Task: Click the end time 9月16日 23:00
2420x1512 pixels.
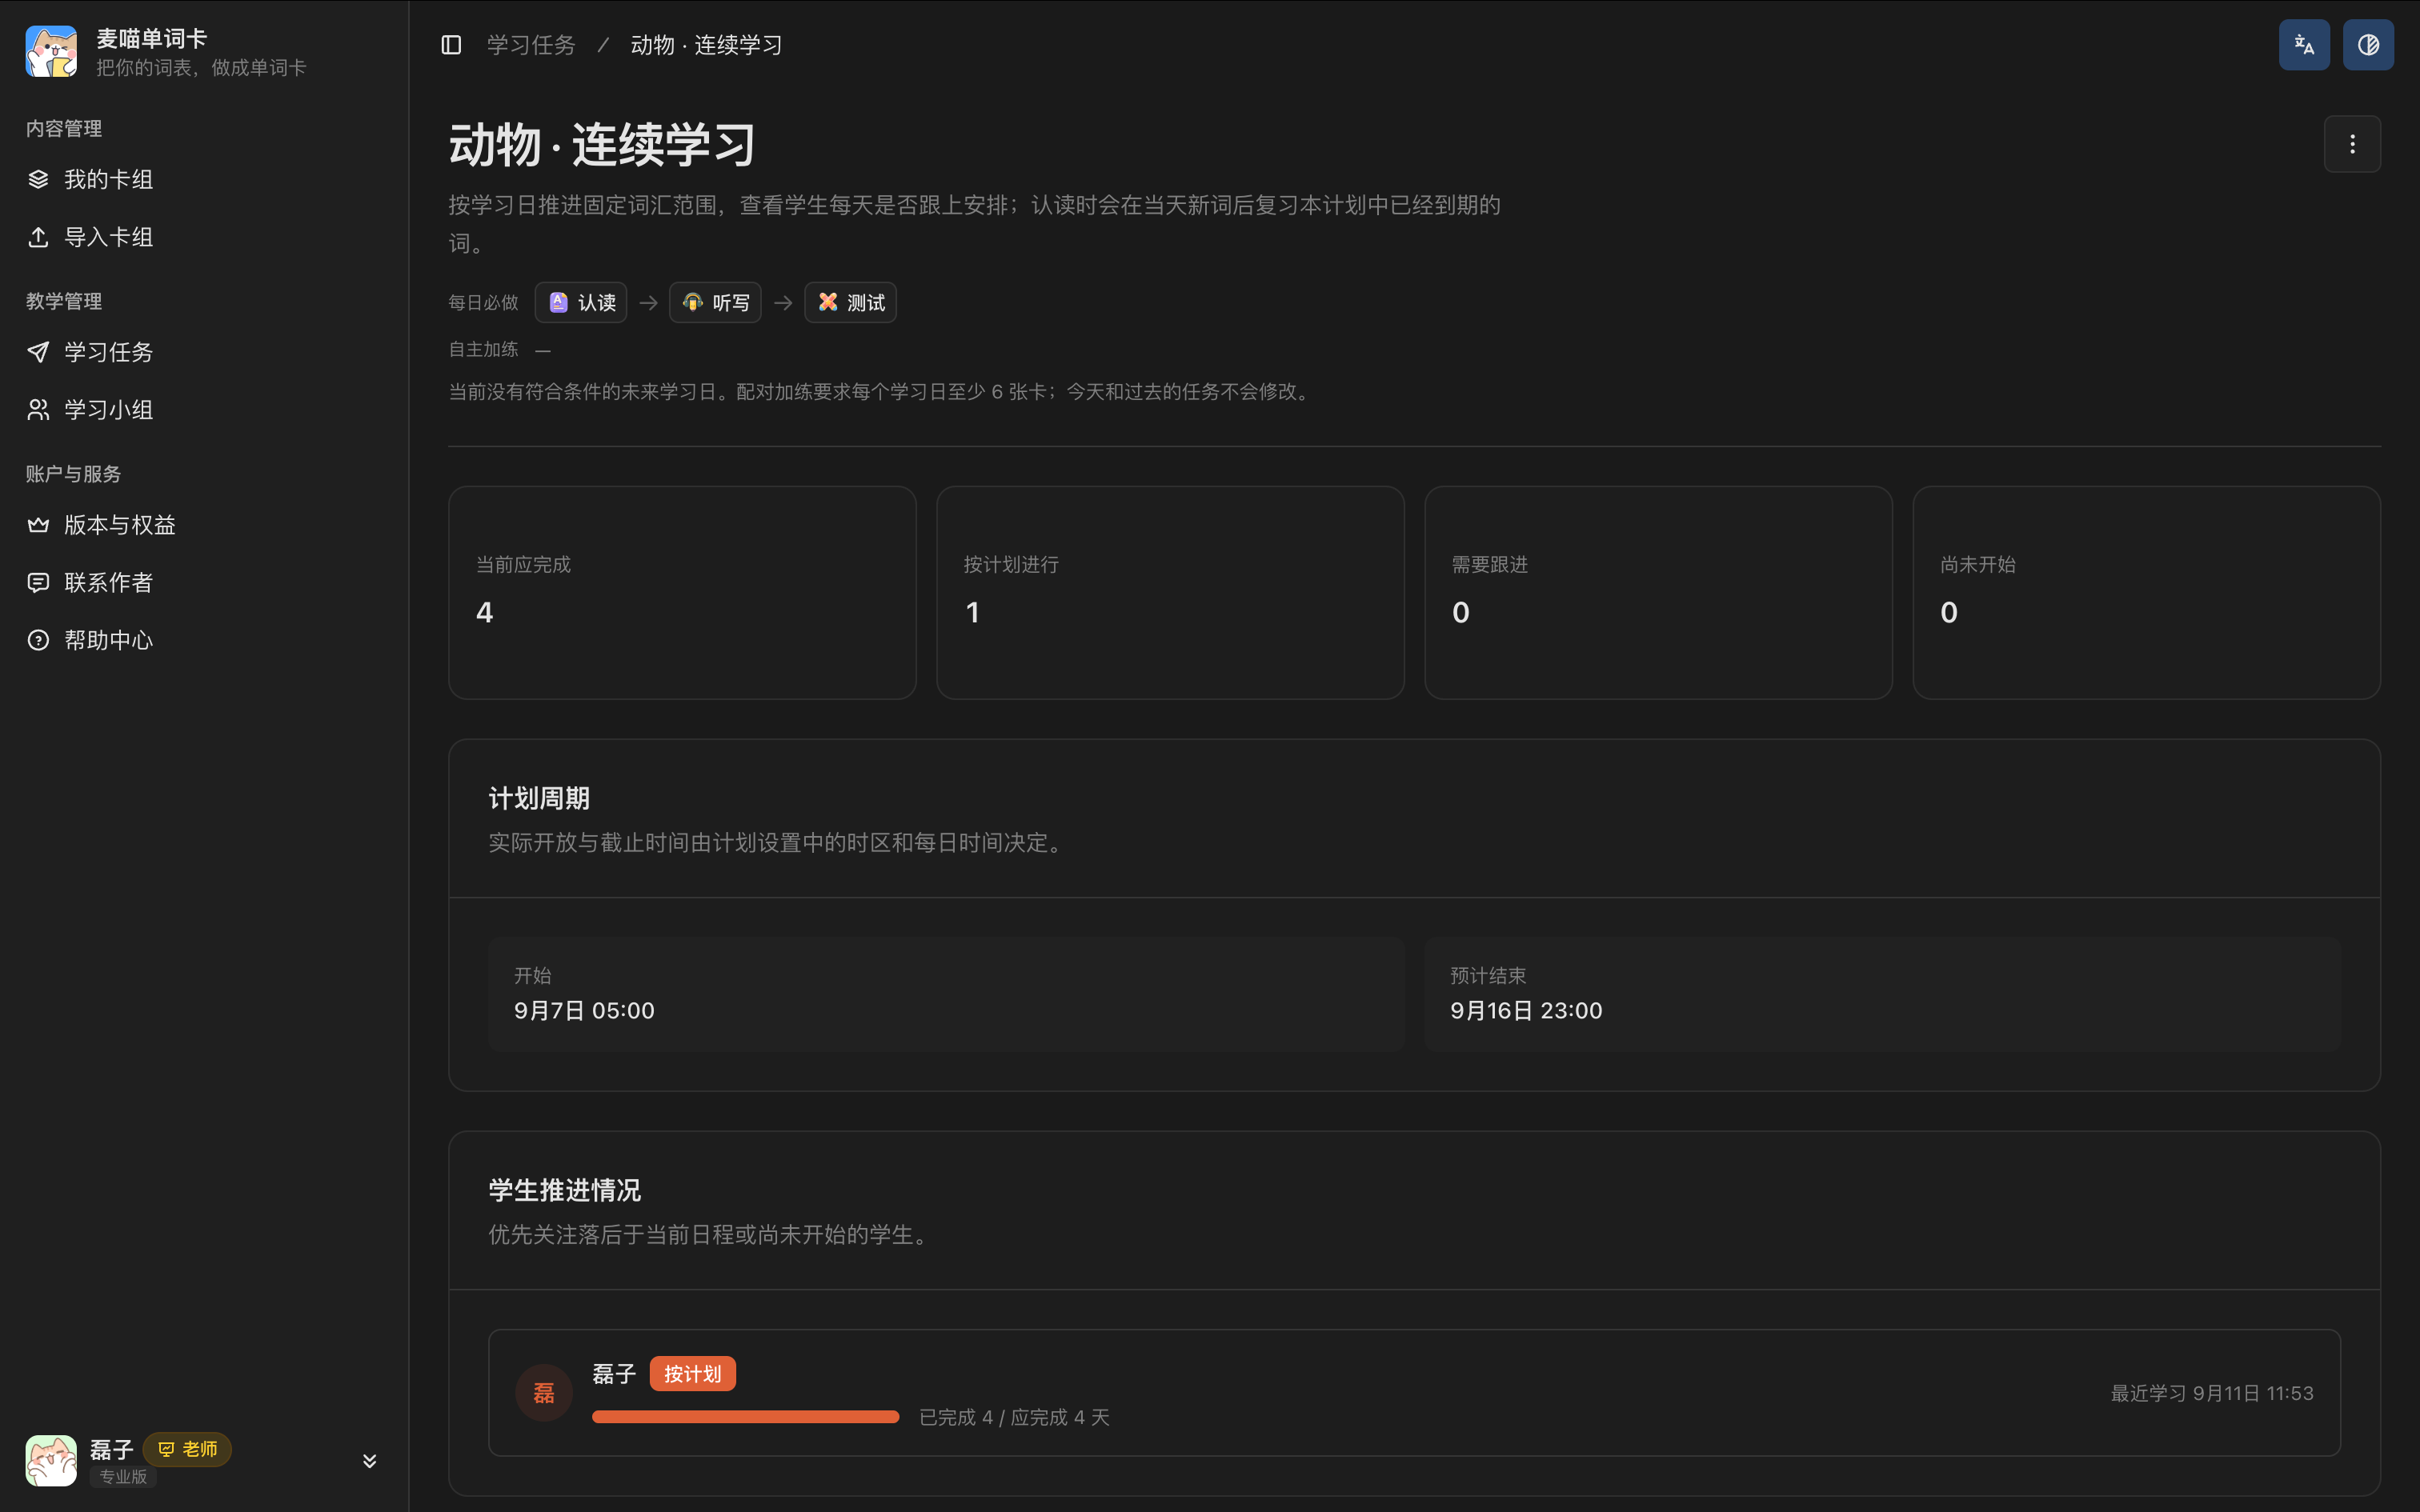Action: 1526,1011
